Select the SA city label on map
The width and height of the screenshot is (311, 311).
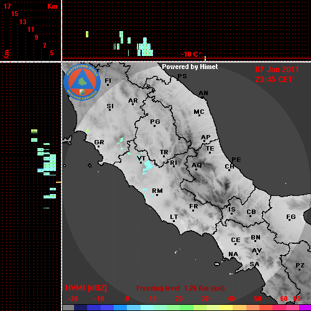254,264
